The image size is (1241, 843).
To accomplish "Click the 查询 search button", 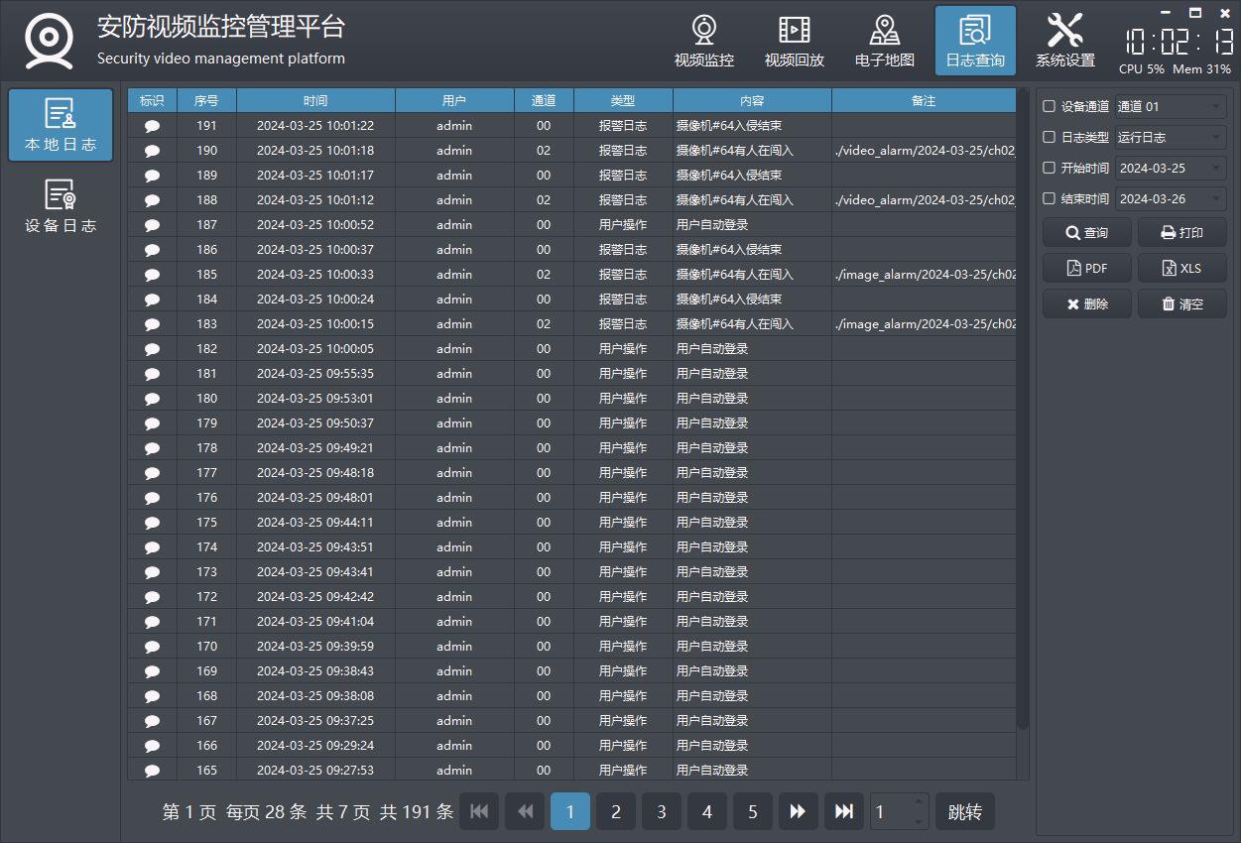I will click(1086, 233).
